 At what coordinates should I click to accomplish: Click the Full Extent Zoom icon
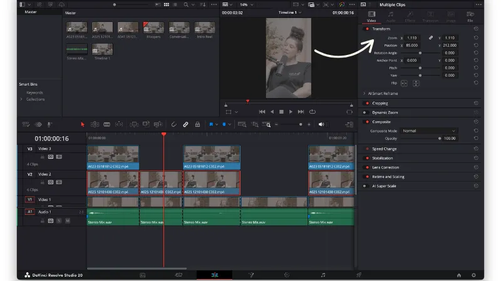coord(242,124)
